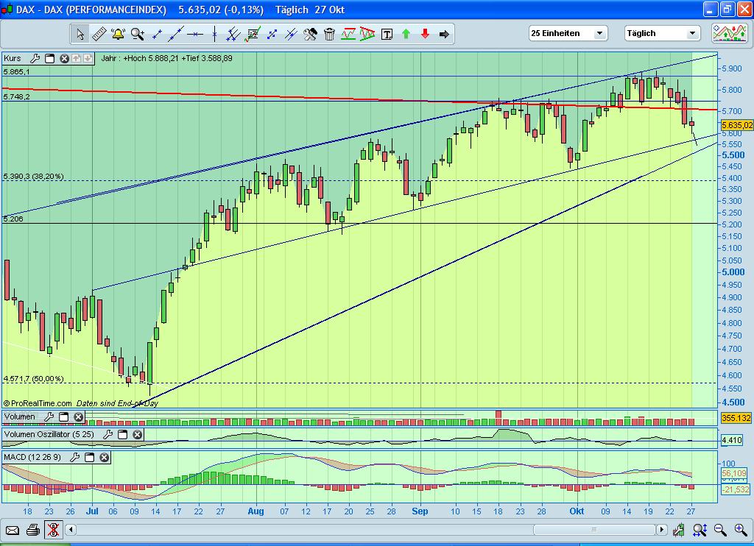Select the extended trend line tool
This screenshot has height=546, width=754.
[175, 34]
